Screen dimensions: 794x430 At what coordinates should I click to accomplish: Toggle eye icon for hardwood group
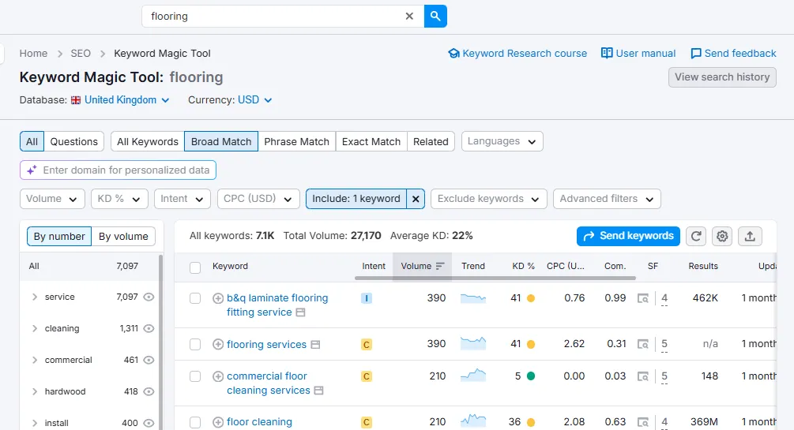pyautogui.click(x=149, y=391)
